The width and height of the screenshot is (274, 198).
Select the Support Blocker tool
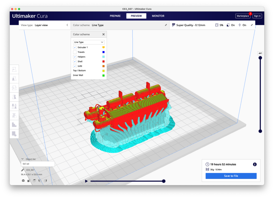[14, 115]
